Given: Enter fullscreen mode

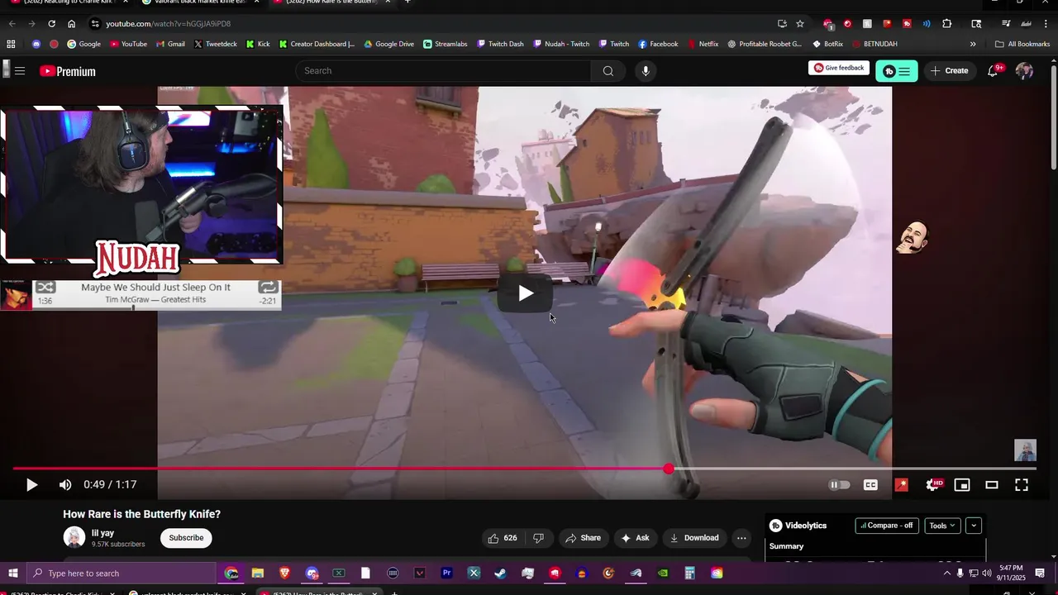Looking at the screenshot, I should (x=1022, y=485).
